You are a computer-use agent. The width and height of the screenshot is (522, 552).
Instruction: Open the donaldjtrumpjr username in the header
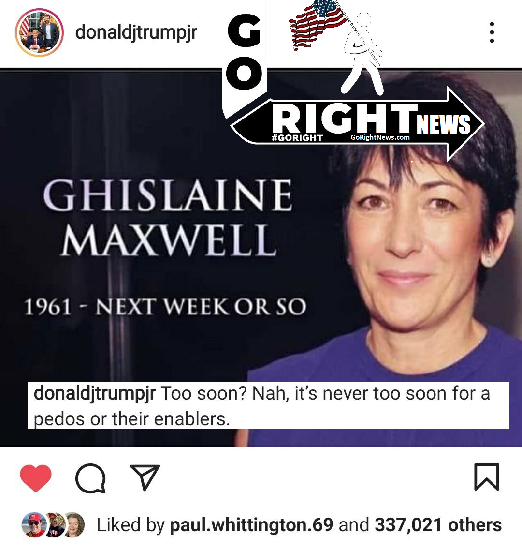[x=136, y=33]
